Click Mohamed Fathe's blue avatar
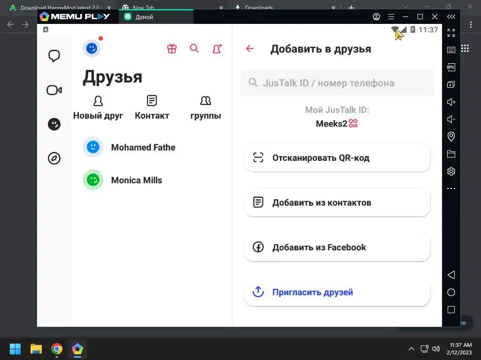Image resolution: width=481 pixels, height=360 pixels. (93, 147)
